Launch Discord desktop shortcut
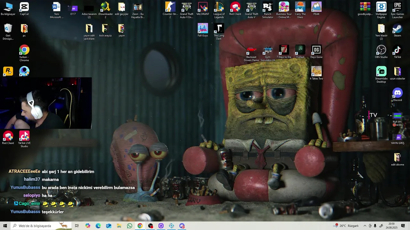The height and width of the screenshot is (230, 410). point(398,95)
